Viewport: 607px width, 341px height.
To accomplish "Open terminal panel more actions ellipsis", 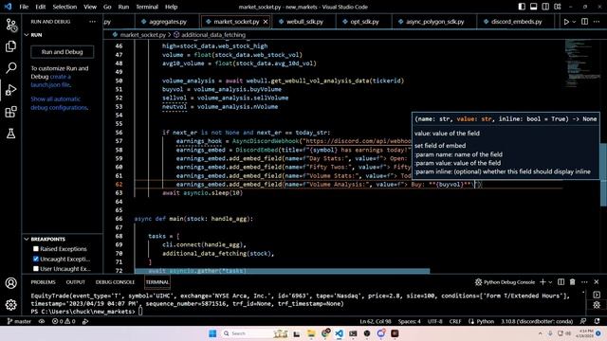I will tap(584, 282).
